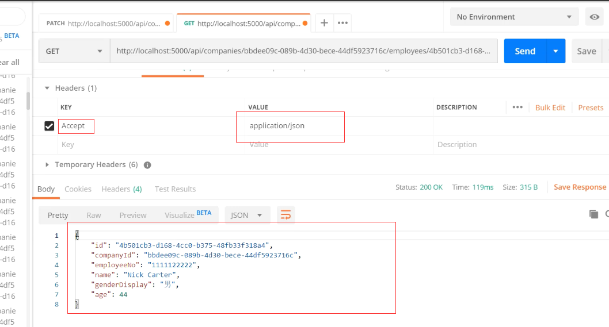Open the JSON format dropdown
Viewport: 609px width, 327px height.
click(247, 215)
